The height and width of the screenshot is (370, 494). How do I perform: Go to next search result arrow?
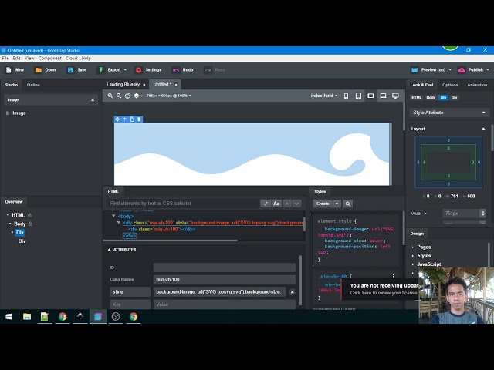tap(296, 203)
